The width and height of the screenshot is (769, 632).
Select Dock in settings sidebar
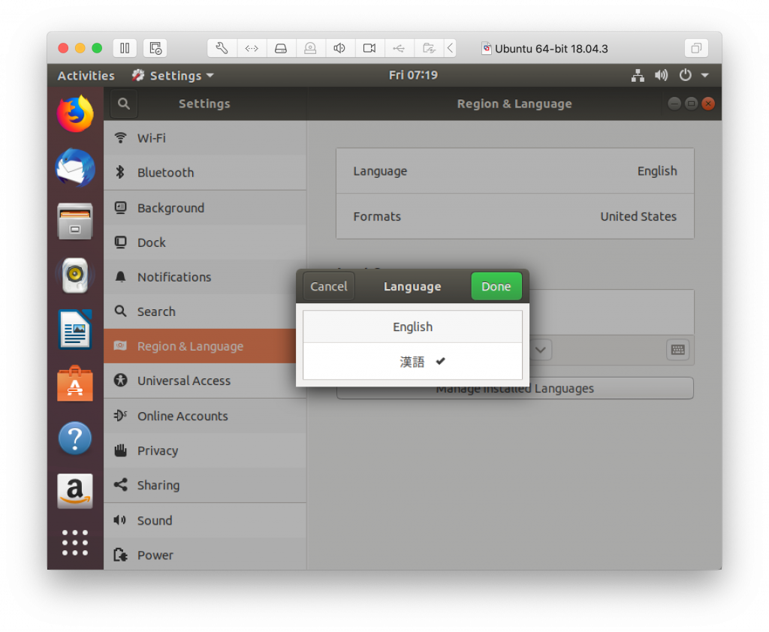(x=205, y=242)
